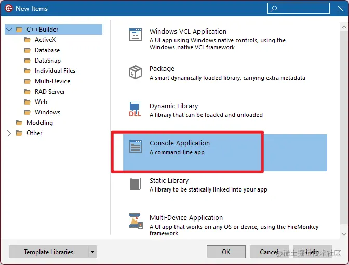Screen dimensions: 349x265
Task: Click 'Windows-native VCL framework' description text
Action: point(192,47)
